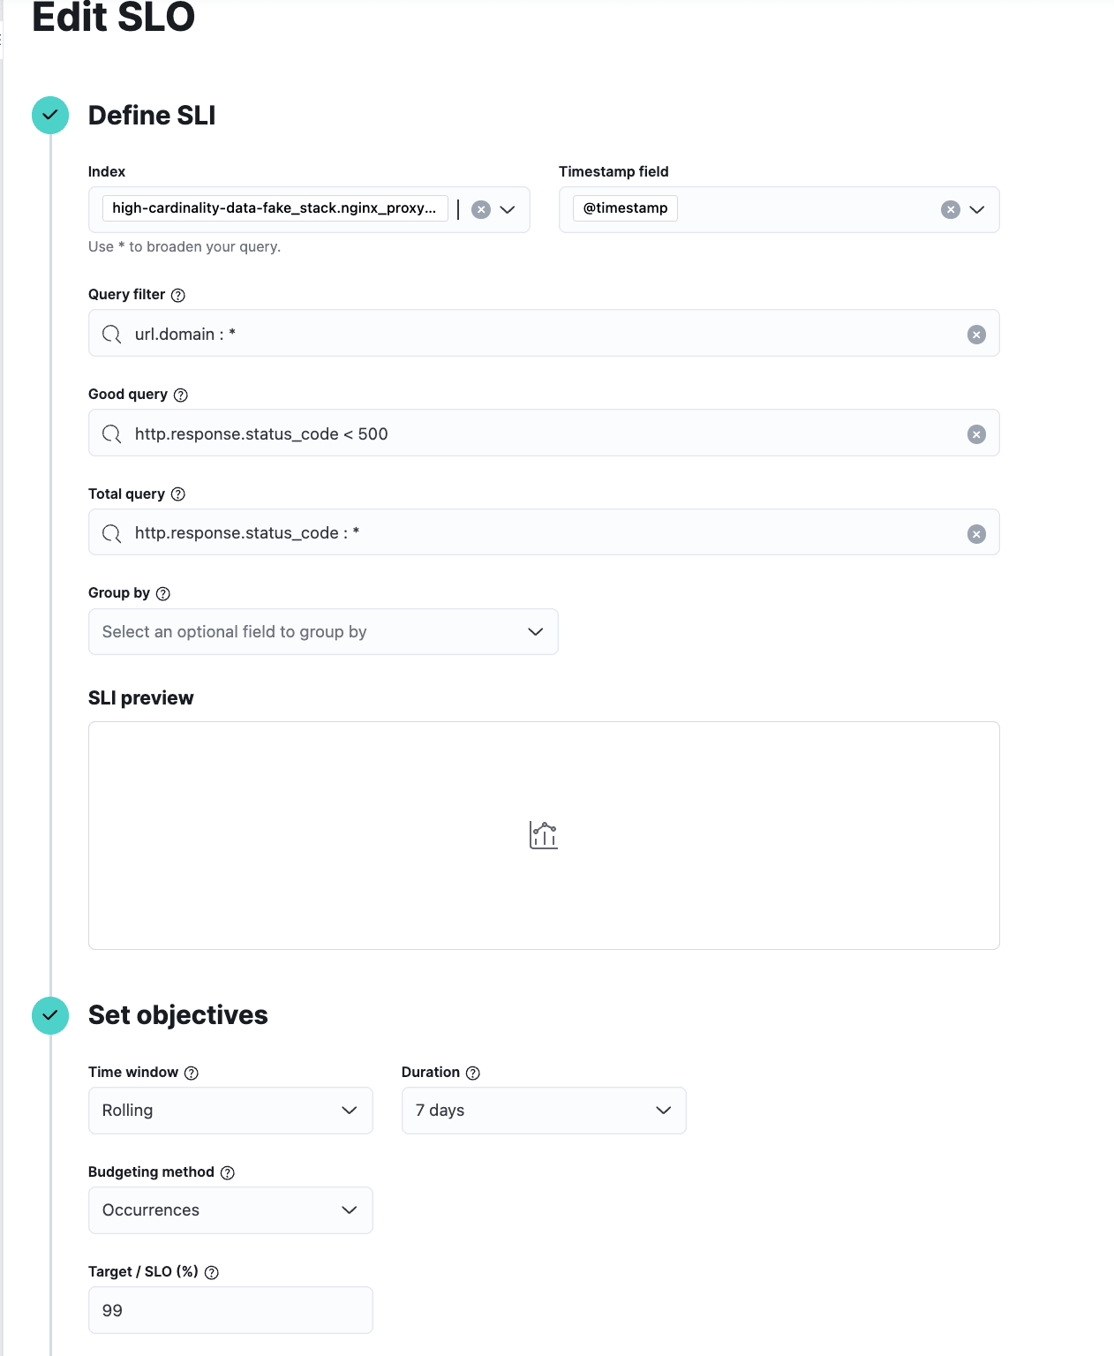Show help for Good query

181,395
